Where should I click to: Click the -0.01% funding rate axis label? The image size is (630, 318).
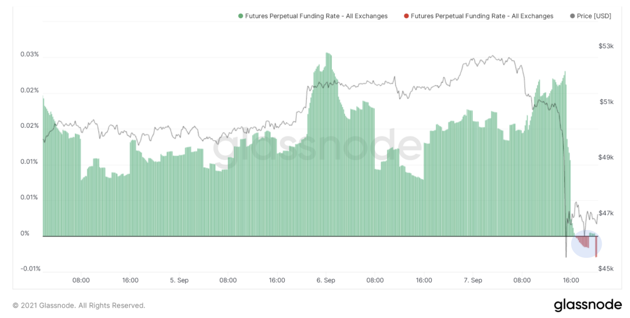coord(30,268)
